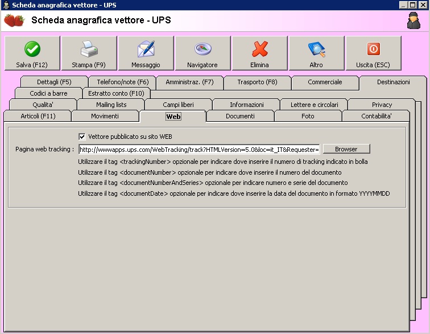Switch to Amministraz. (F7) tab
The width and height of the screenshot is (430, 334).
[x=189, y=82]
